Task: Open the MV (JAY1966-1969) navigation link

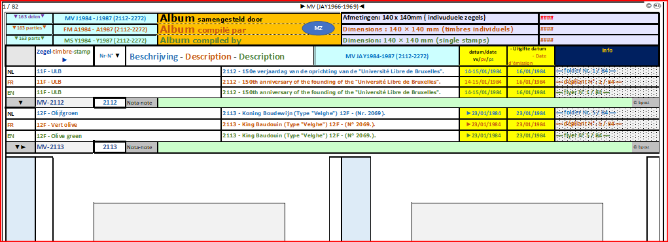Action: click(x=332, y=7)
